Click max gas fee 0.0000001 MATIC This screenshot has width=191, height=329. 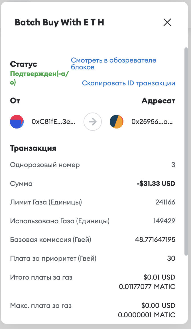[x=147, y=315]
